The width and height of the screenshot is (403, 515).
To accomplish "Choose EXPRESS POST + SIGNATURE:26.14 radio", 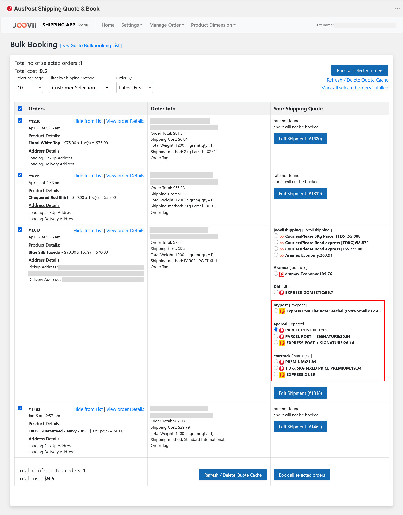I will click(x=276, y=342).
